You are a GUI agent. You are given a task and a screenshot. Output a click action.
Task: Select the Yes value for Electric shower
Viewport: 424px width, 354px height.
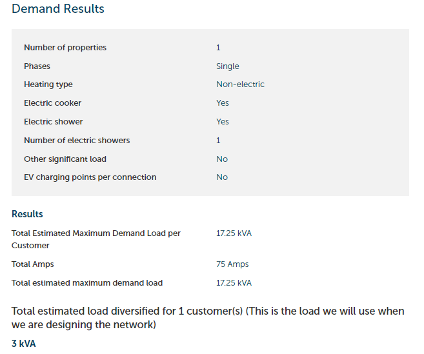223,122
